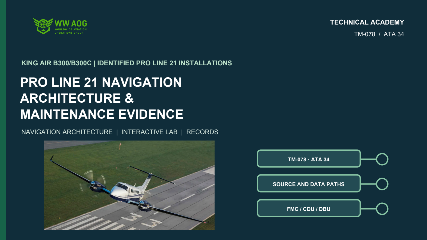Select RECORDS in the subtitle line
Viewport: 427px width, 240px height.
tap(202, 132)
